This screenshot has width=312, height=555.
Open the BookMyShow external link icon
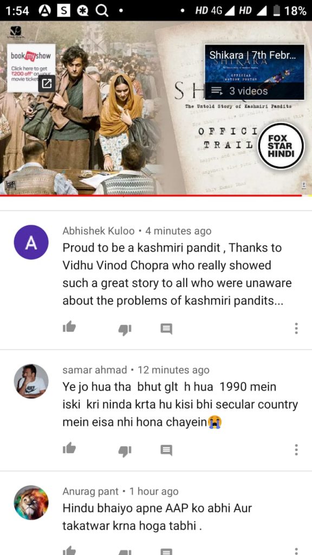[x=47, y=83]
